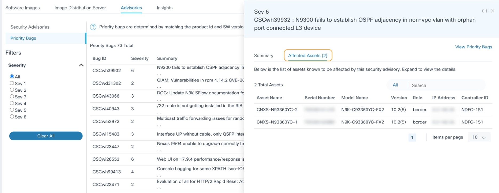Open the View Priority Bugs link
The image size is (499, 193).
pyautogui.click(x=473, y=47)
